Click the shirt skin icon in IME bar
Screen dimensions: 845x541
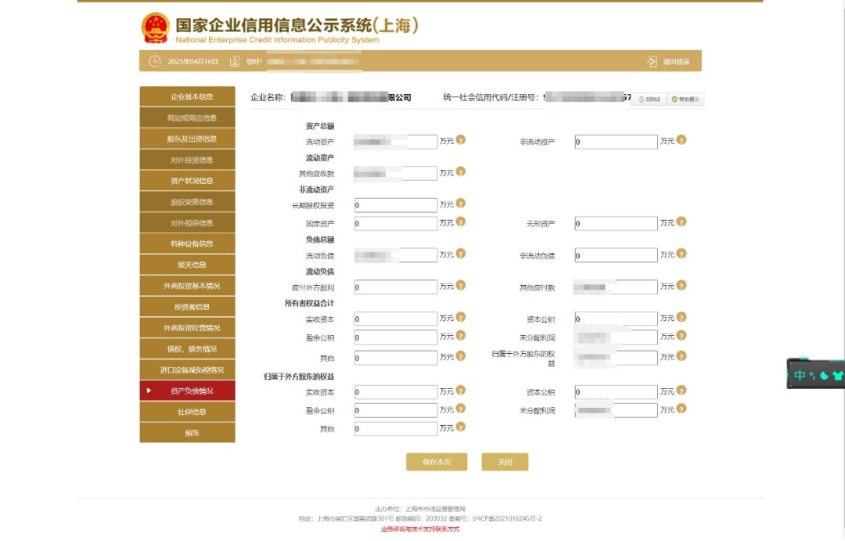pyautogui.click(x=837, y=375)
